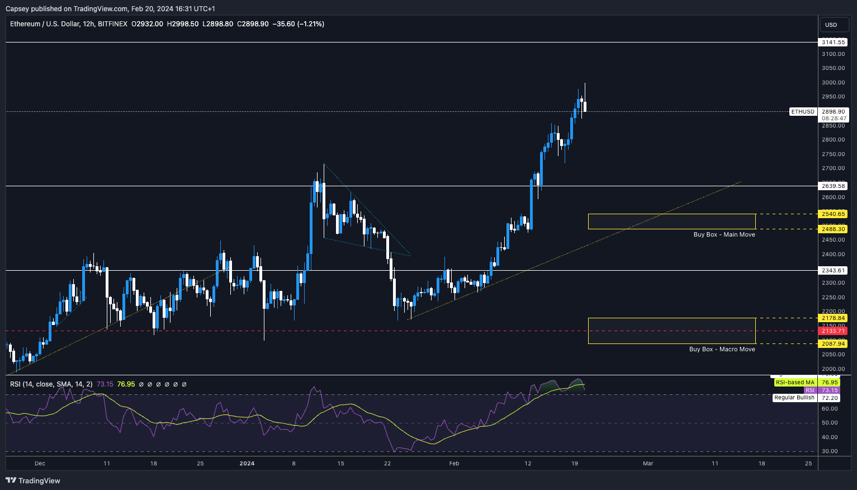Click the 3141.55 price level label

click(833, 43)
